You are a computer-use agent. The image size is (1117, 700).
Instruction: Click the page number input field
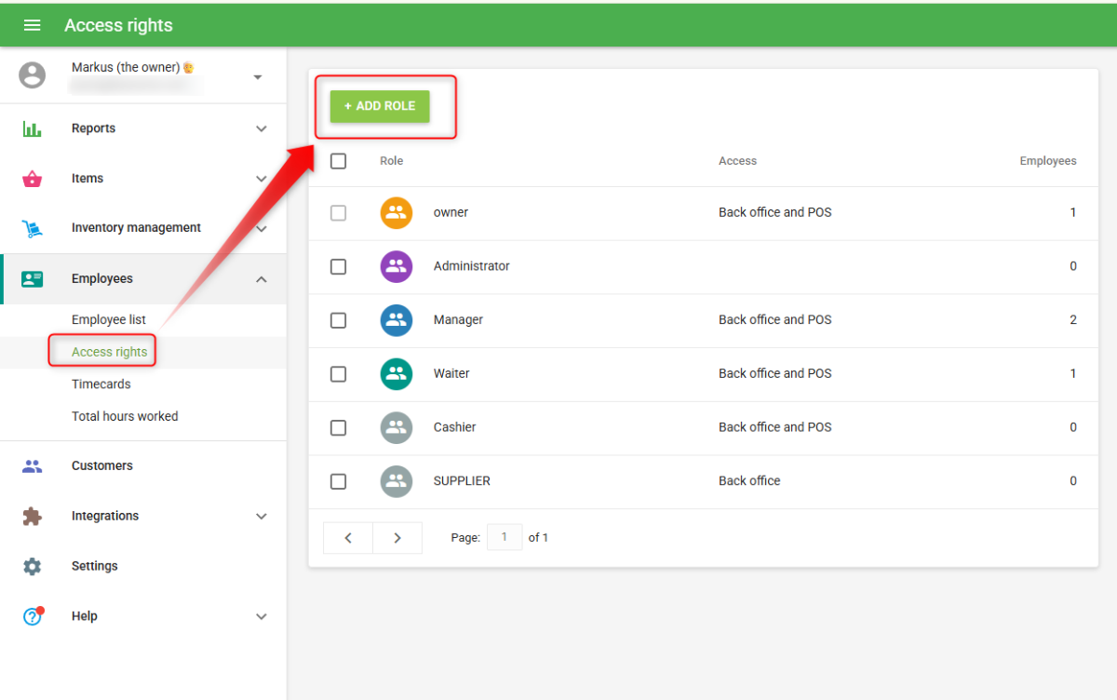click(x=505, y=536)
